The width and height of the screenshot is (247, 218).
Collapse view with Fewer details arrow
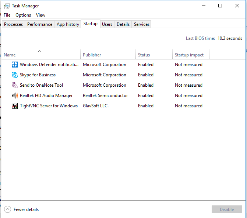tap(7, 210)
